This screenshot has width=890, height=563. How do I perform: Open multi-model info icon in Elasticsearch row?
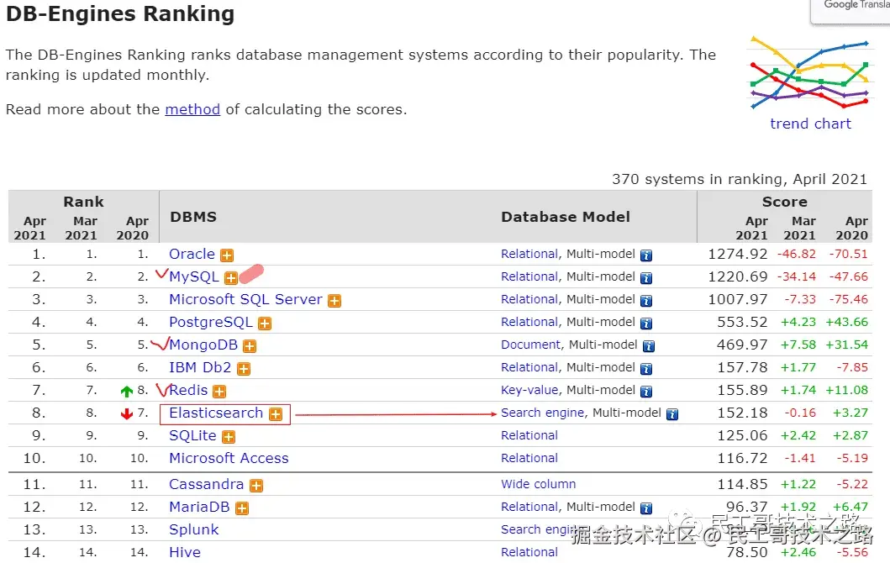[672, 414]
